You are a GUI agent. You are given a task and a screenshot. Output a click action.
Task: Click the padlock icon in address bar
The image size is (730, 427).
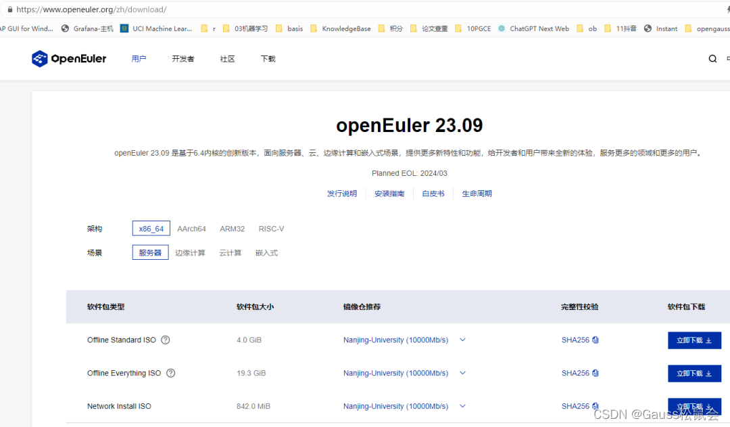9,9
